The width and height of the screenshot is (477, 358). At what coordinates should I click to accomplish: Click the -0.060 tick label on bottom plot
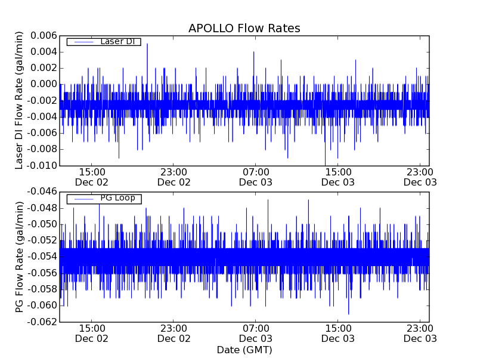coord(42,305)
